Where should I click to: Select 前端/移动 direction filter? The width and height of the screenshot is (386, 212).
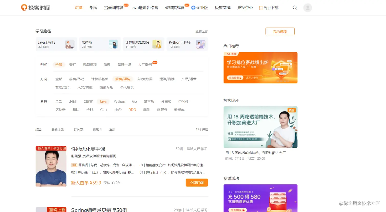click(77, 79)
